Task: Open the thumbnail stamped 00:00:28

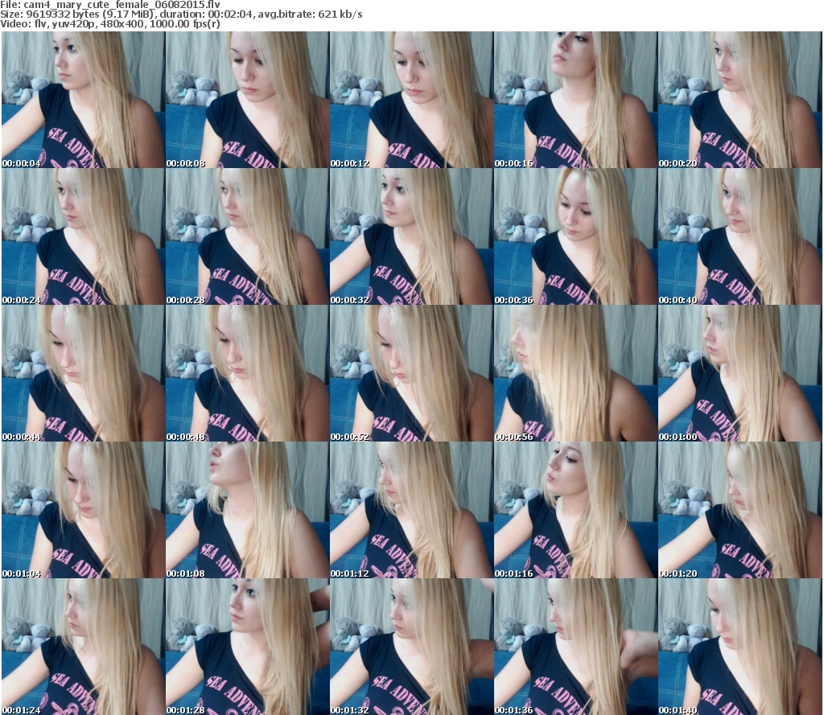Action: coord(247,236)
